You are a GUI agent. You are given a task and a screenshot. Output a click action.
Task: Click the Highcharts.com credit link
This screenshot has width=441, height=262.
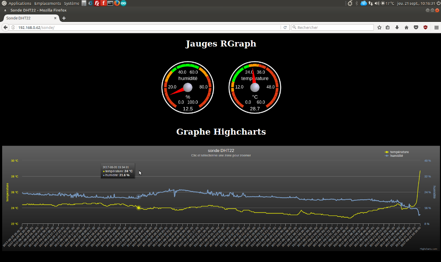tap(428, 248)
